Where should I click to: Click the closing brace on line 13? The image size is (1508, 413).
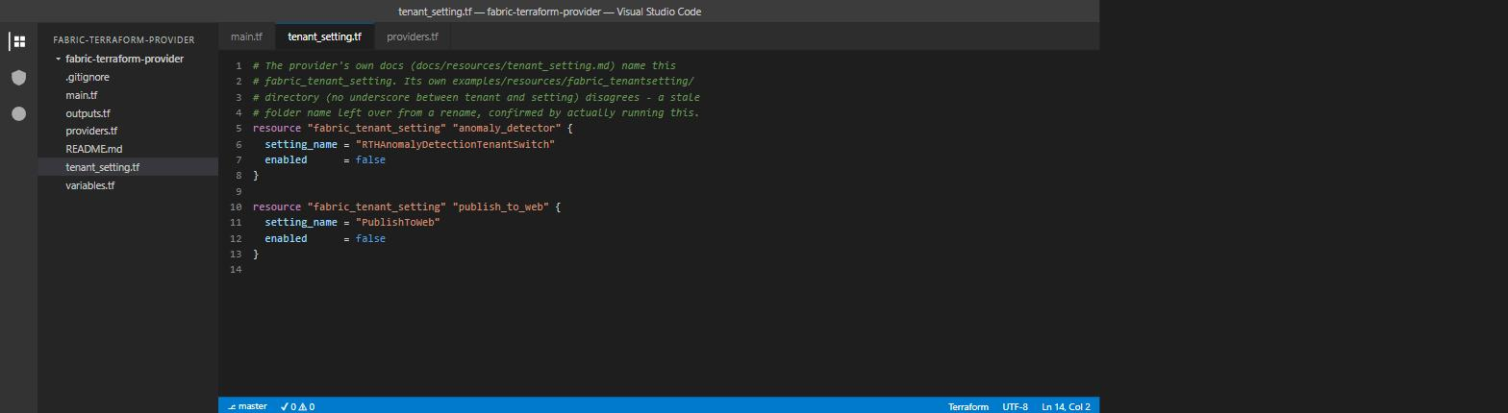(256, 254)
